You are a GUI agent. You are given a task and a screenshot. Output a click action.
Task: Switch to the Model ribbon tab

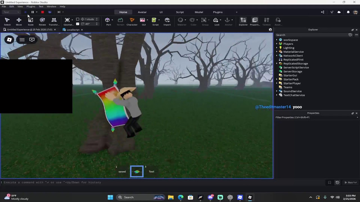click(199, 12)
